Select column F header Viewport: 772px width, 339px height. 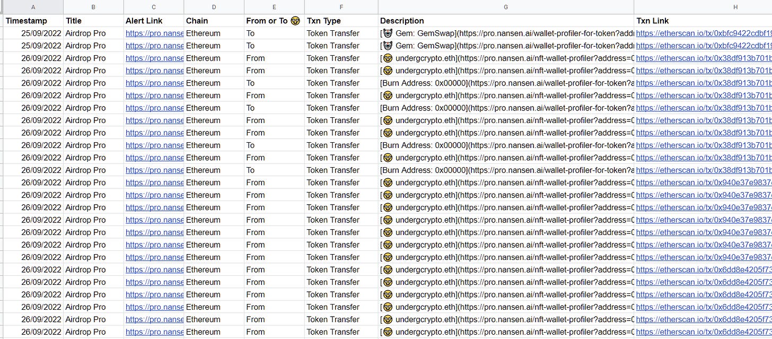(x=341, y=7)
